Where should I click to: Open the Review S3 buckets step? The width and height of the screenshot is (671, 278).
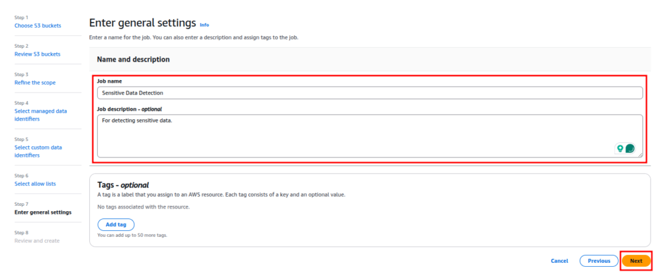37,54
